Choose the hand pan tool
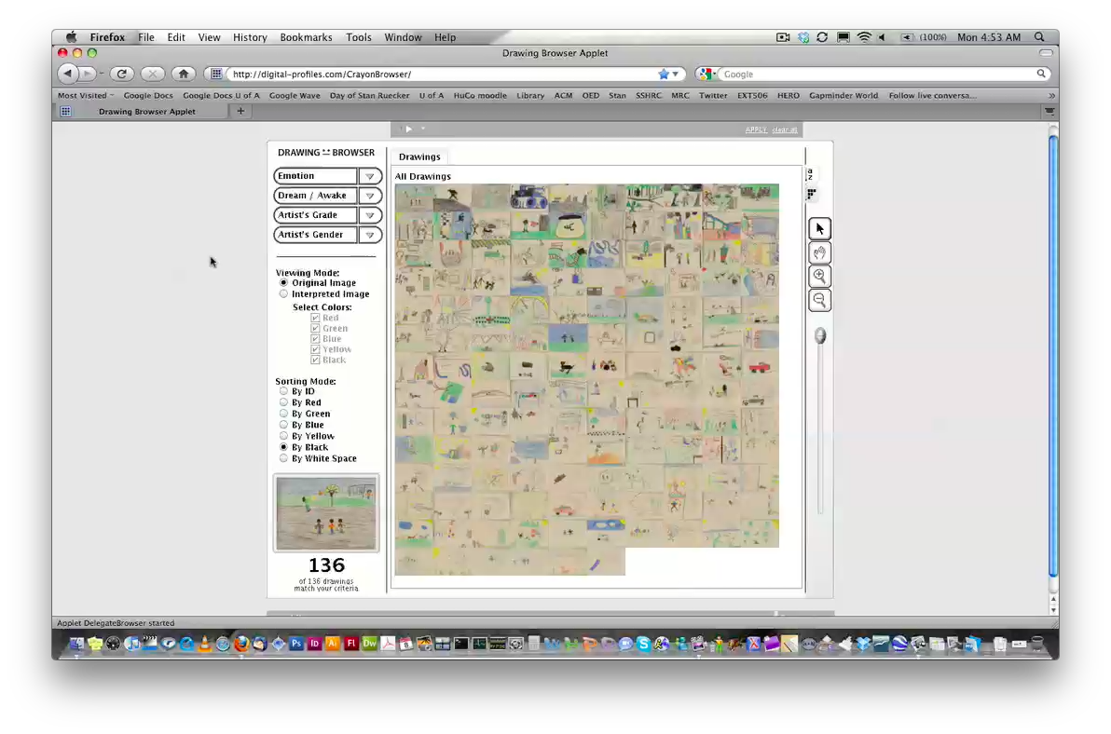The height and width of the screenshot is (734, 1111). [x=818, y=251]
